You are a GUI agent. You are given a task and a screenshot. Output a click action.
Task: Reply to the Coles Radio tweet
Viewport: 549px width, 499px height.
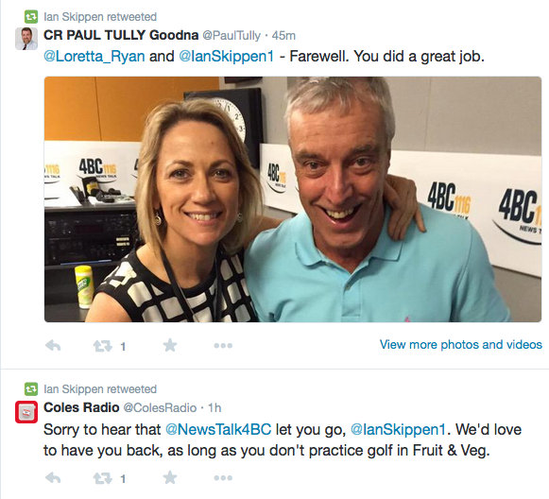coord(53,478)
